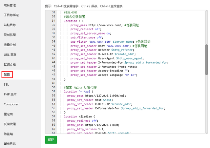
Task: Open the URL 重寫 page
Action: (x=10, y=54)
